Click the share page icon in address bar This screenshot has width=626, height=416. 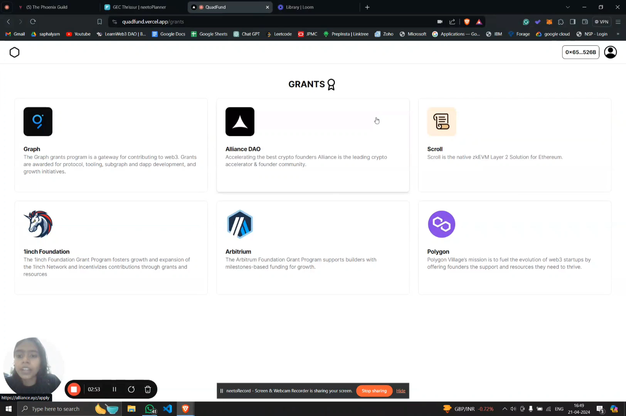[x=452, y=22]
